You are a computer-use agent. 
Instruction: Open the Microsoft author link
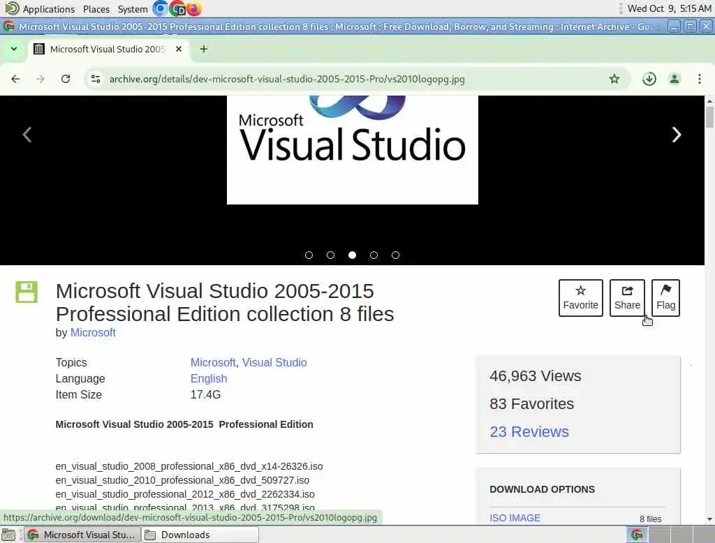(93, 332)
